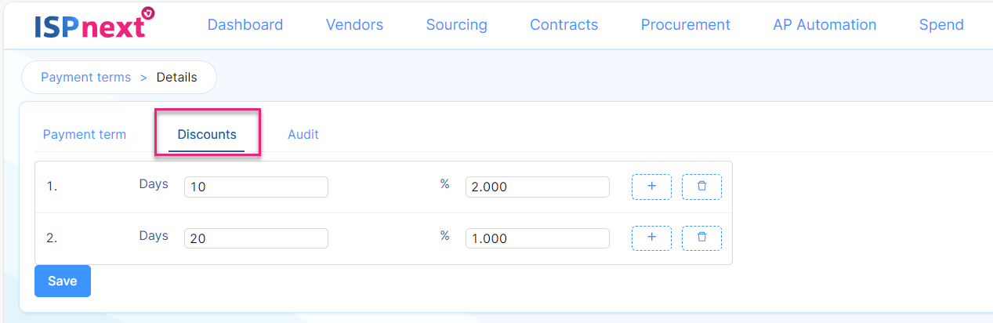Click the percent field showing 2.000
The height and width of the screenshot is (323, 993).
(537, 187)
